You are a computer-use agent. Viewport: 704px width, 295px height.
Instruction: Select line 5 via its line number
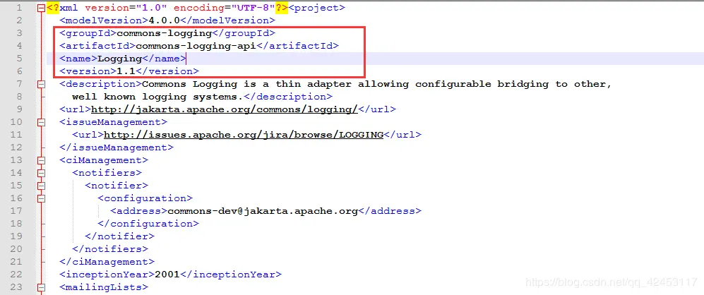(19, 59)
